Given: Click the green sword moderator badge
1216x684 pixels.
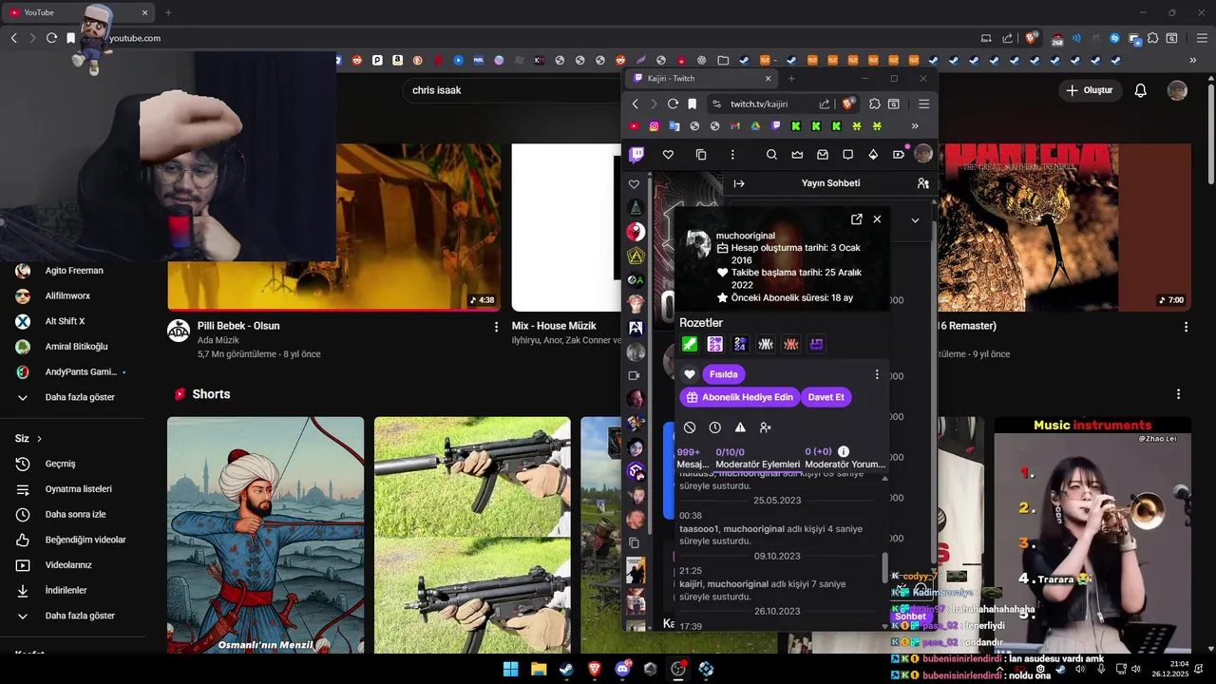Looking at the screenshot, I should coord(690,344).
